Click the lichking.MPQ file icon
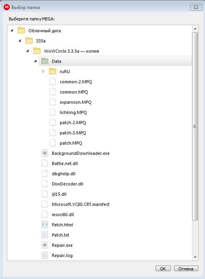Image resolution: width=205 pixels, height=279 pixels. point(53,112)
